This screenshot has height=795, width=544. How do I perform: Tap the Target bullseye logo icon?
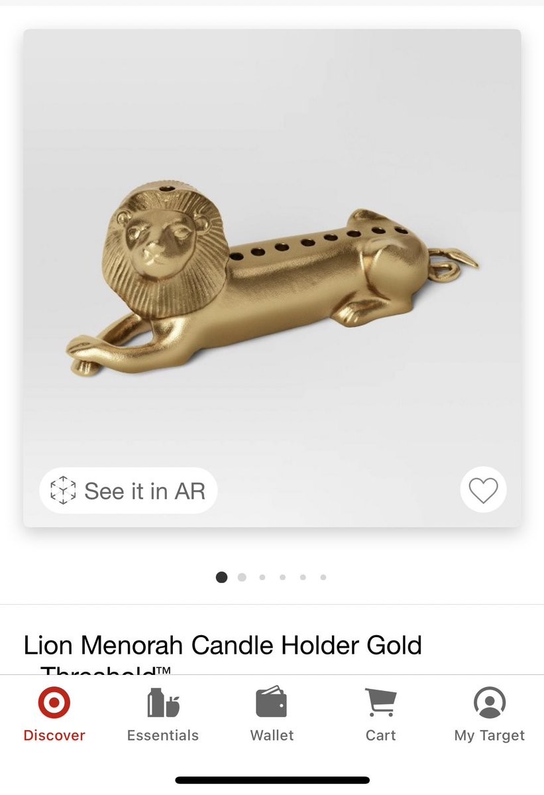54,702
